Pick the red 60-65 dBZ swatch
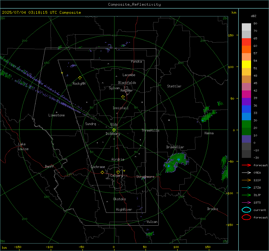The height and width of the screenshot is (251, 269). pos(246,42)
